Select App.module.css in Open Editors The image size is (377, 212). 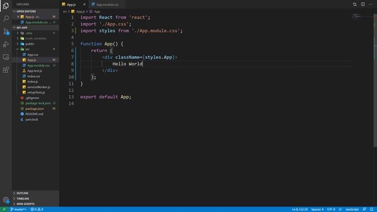coord(35,22)
